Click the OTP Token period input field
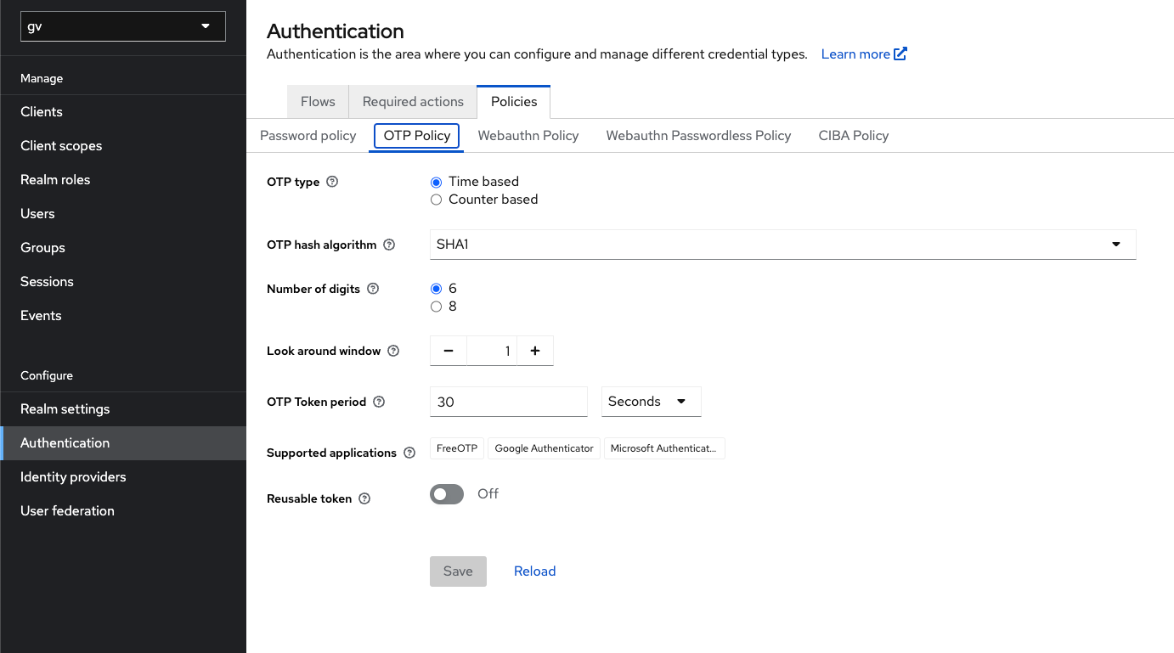1174x653 pixels. (x=508, y=402)
